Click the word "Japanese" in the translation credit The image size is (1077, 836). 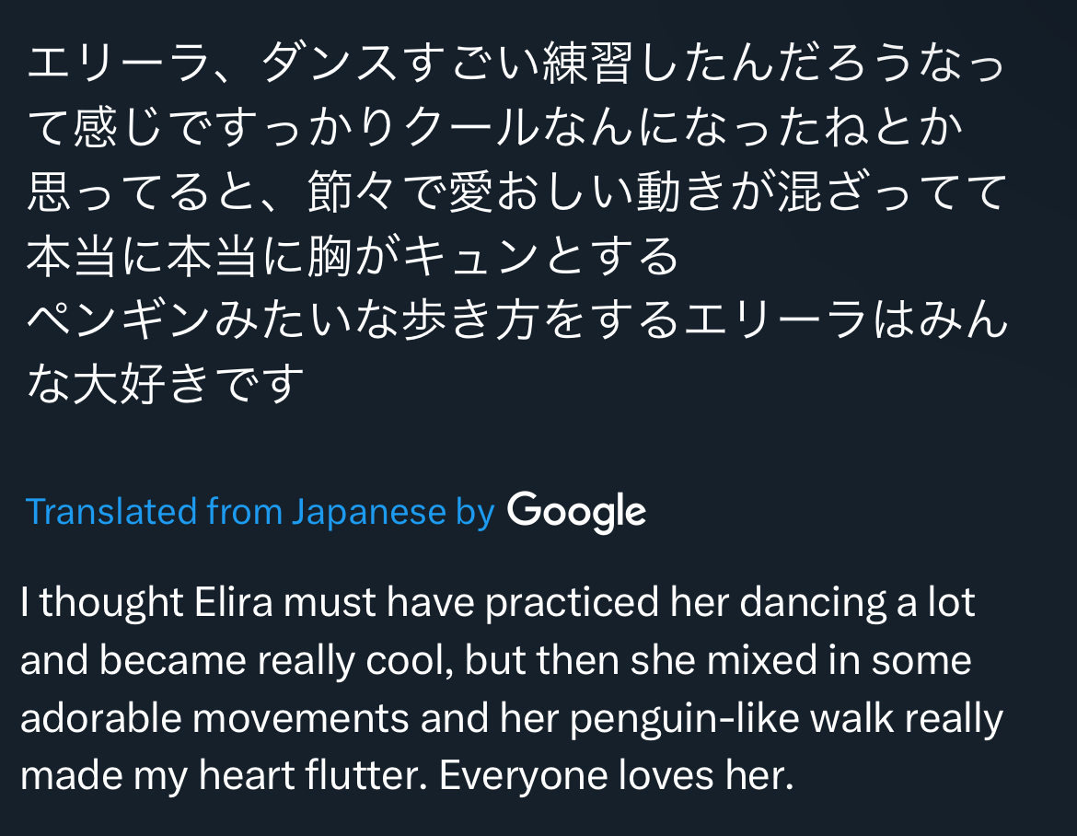[x=368, y=511]
